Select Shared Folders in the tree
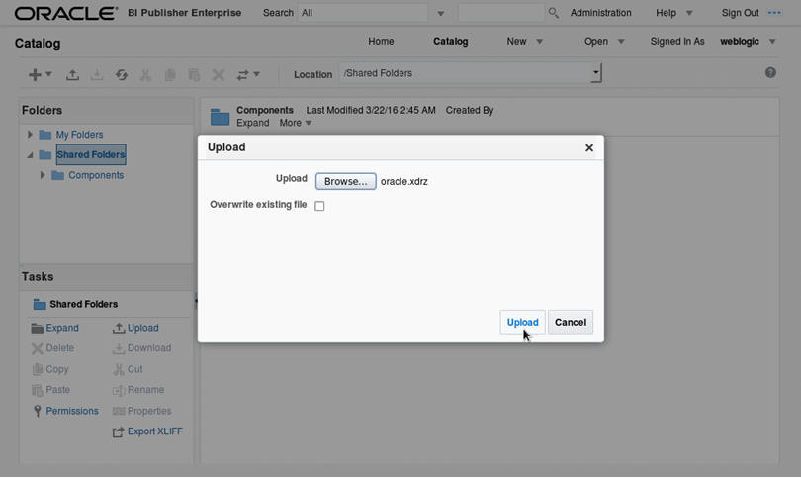This screenshot has height=479, width=801. coord(90,154)
